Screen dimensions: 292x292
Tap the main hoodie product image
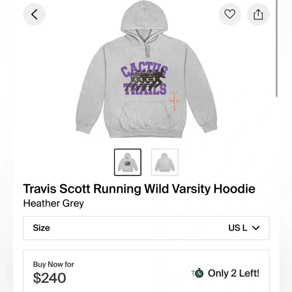coord(147,69)
